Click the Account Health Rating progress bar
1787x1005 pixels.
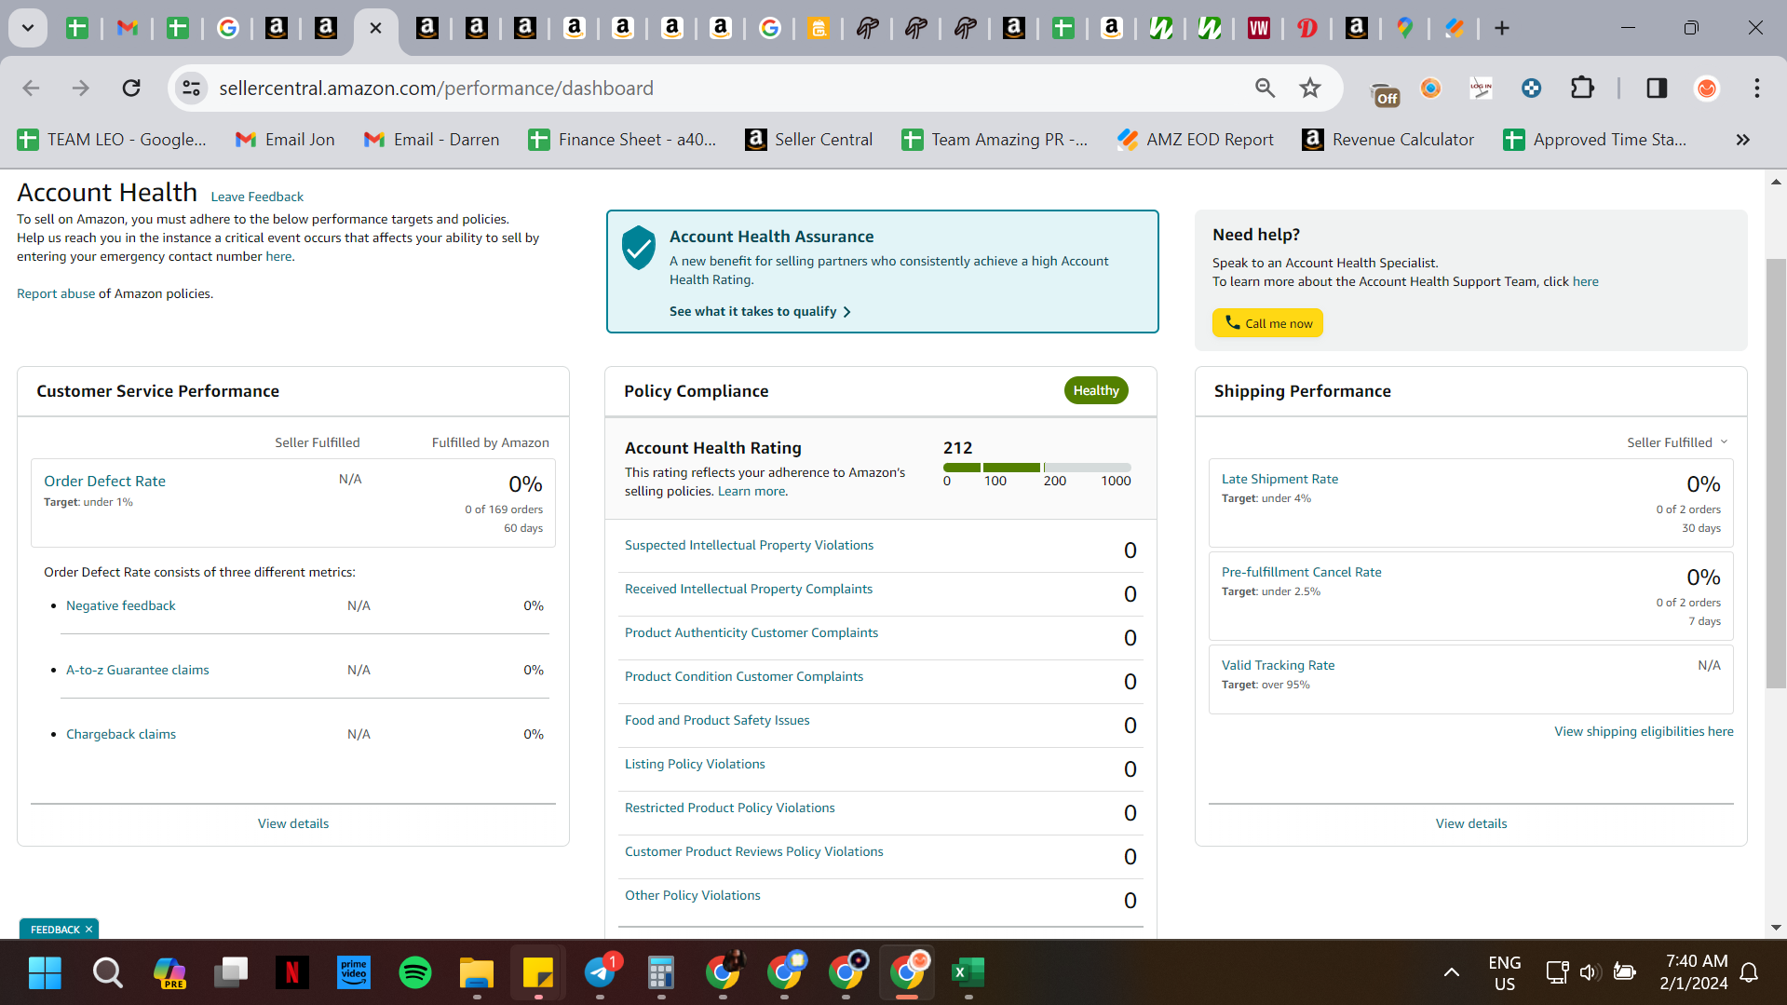click(1037, 468)
